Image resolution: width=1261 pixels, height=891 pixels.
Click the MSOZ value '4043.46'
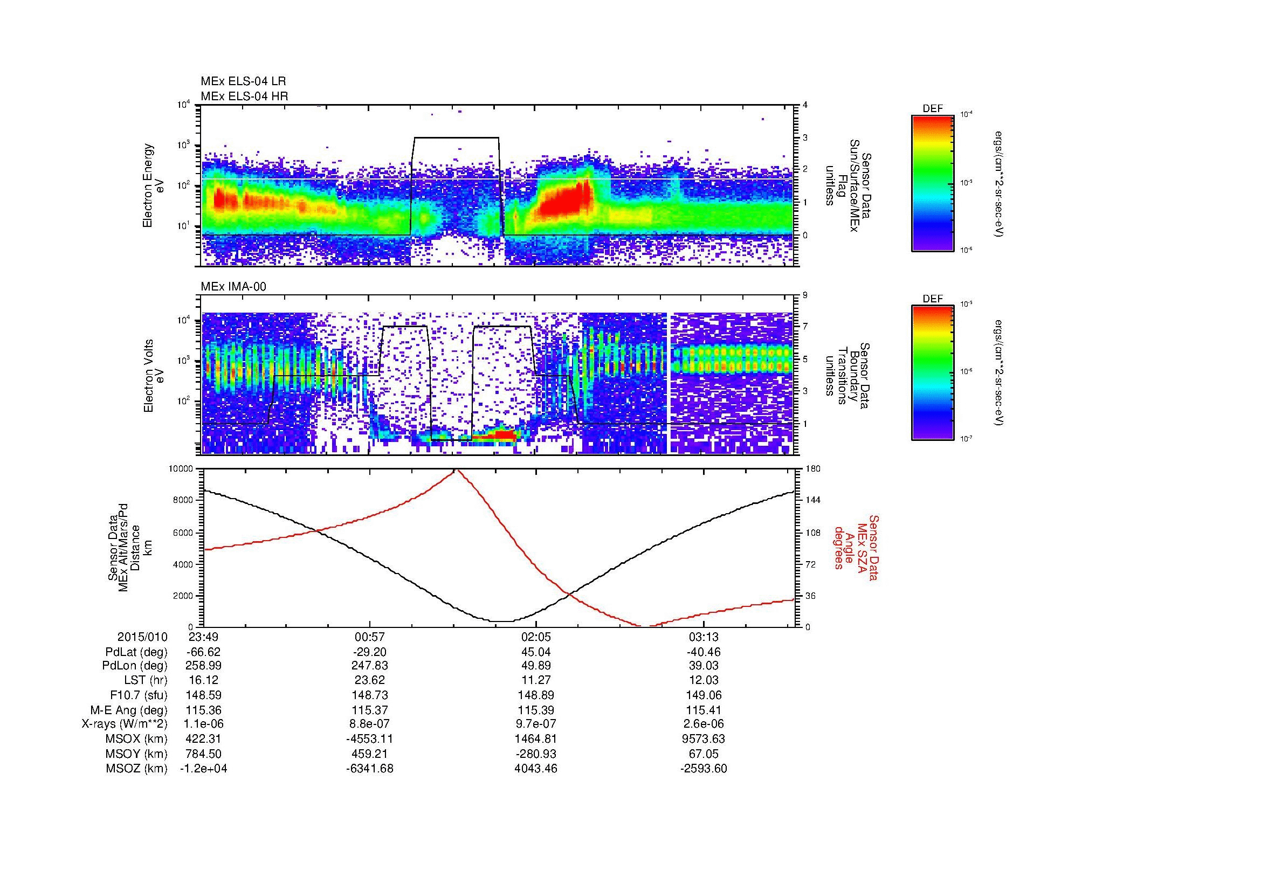coord(536,769)
